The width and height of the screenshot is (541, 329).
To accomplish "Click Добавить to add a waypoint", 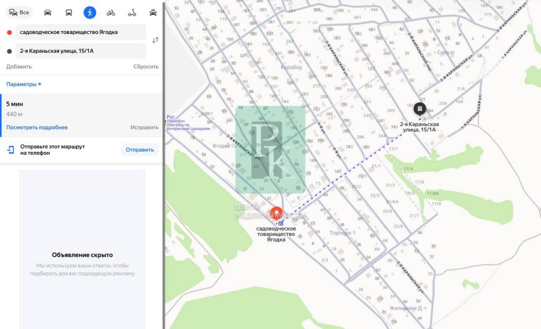I will tap(19, 66).
